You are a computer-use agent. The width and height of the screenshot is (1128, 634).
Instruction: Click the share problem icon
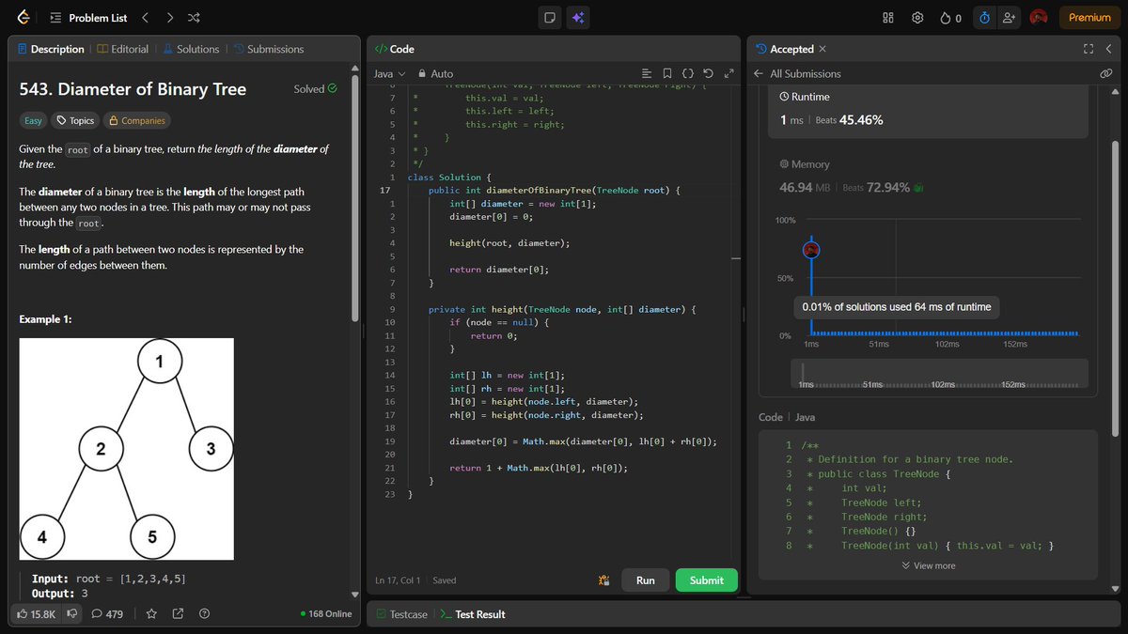[x=178, y=614]
